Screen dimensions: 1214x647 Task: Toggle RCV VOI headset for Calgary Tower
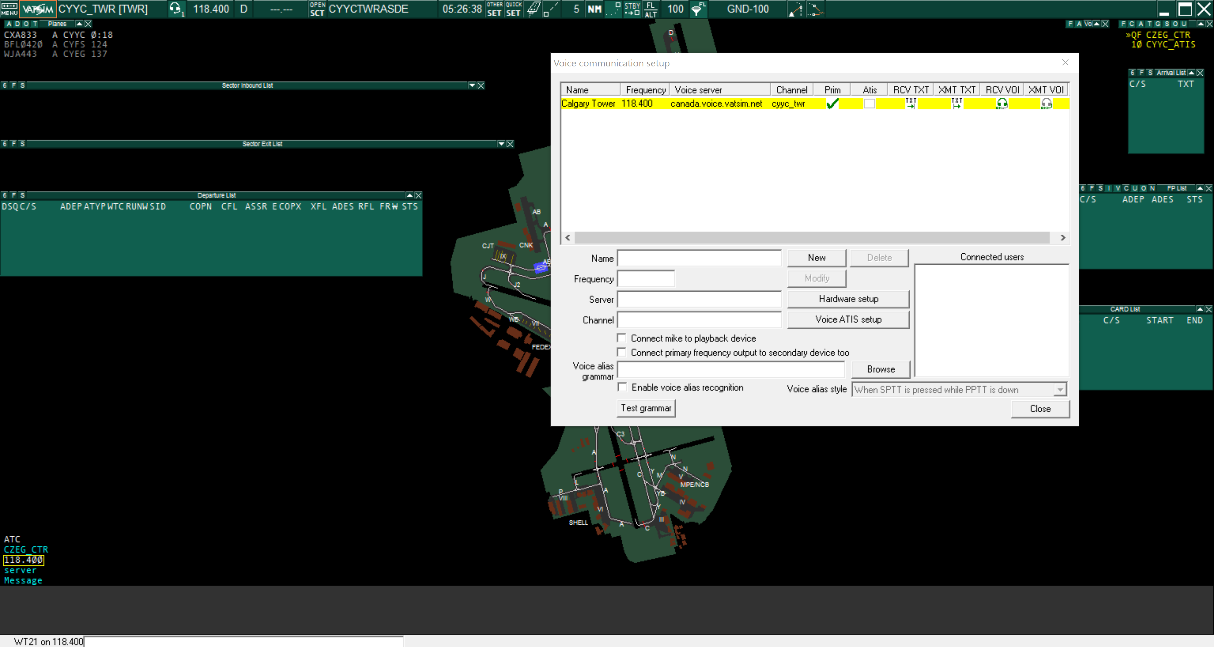point(1002,104)
